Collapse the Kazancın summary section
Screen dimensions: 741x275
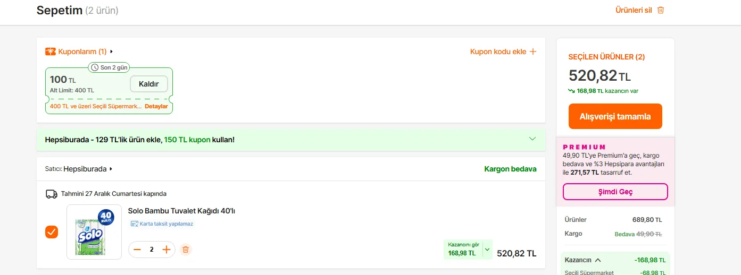tap(598, 260)
